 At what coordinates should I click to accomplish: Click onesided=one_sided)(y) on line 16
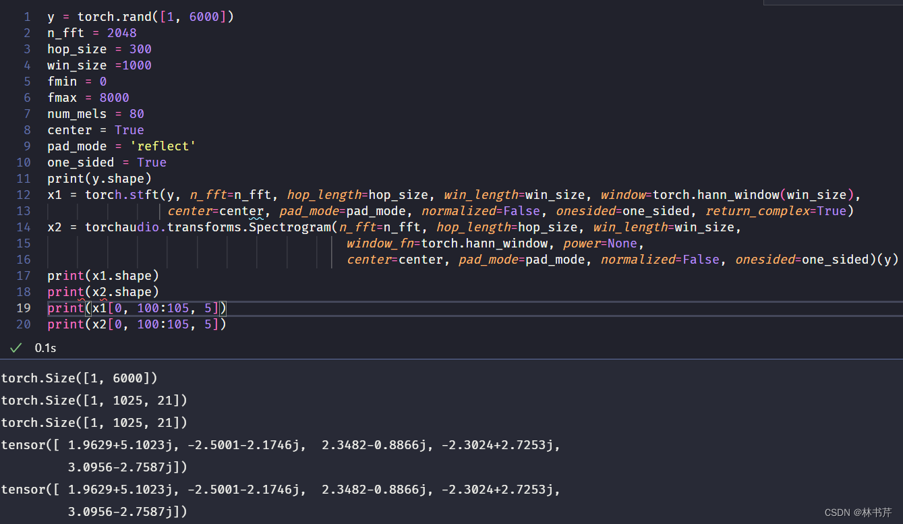click(x=817, y=260)
